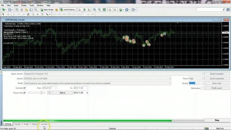Open the Window menu
Viewport: 231px width, 130px height.
point(40,5)
